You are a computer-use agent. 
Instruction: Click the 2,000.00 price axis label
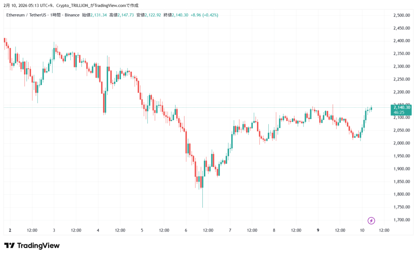[401, 143]
